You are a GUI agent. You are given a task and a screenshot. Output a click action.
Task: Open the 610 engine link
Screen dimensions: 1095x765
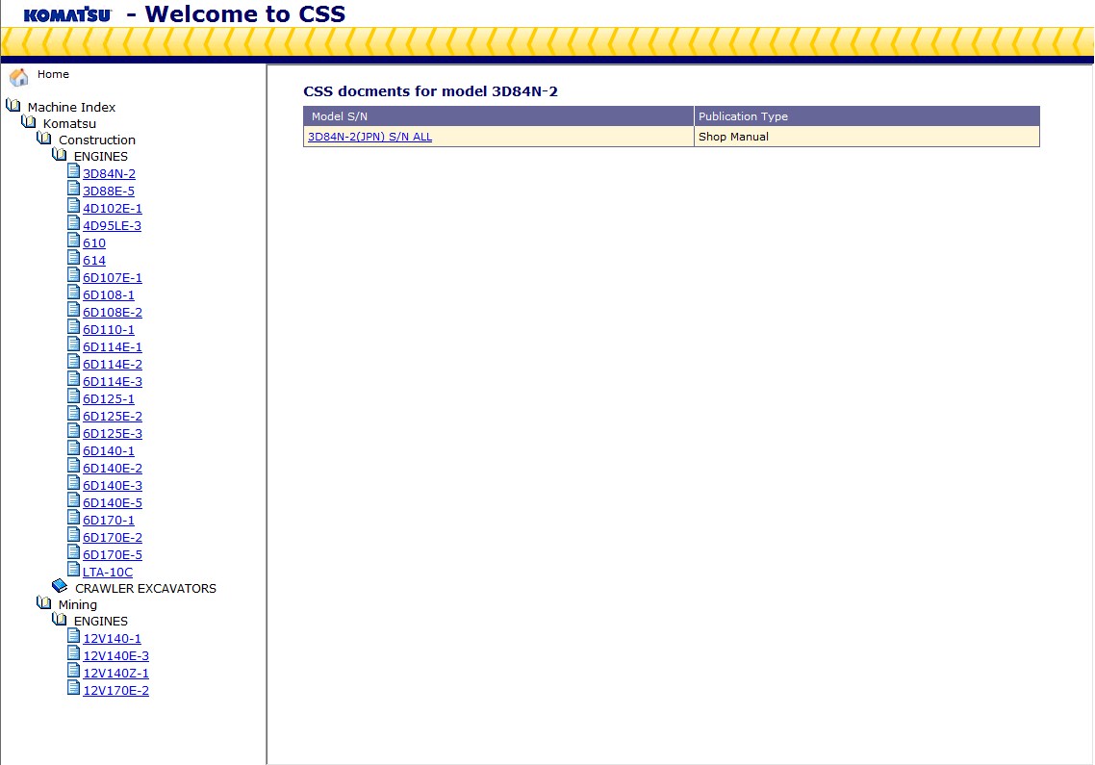[94, 243]
